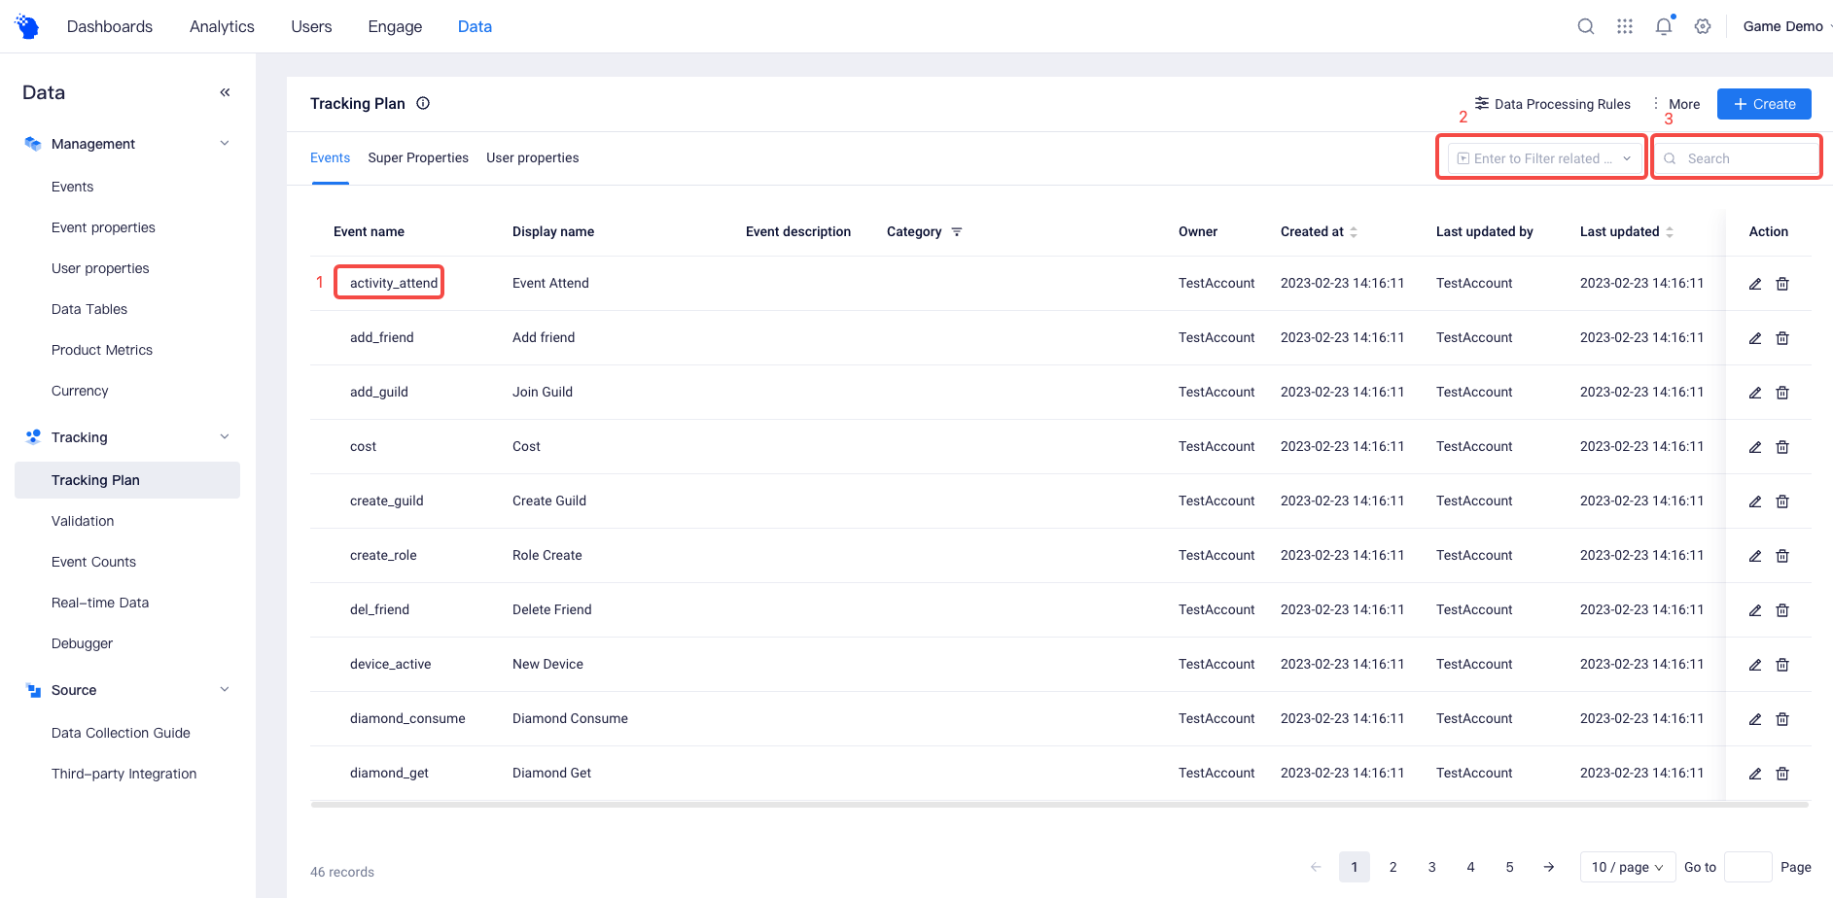Delete the create_guild event
The width and height of the screenshot is (1833, 898).
point(1782,501)
